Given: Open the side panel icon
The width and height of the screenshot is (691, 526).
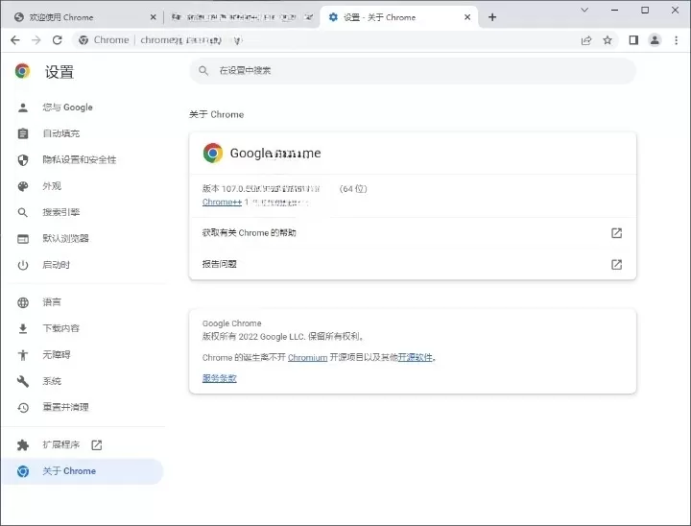Looking at the screenshot, I should tap(633, 40).
